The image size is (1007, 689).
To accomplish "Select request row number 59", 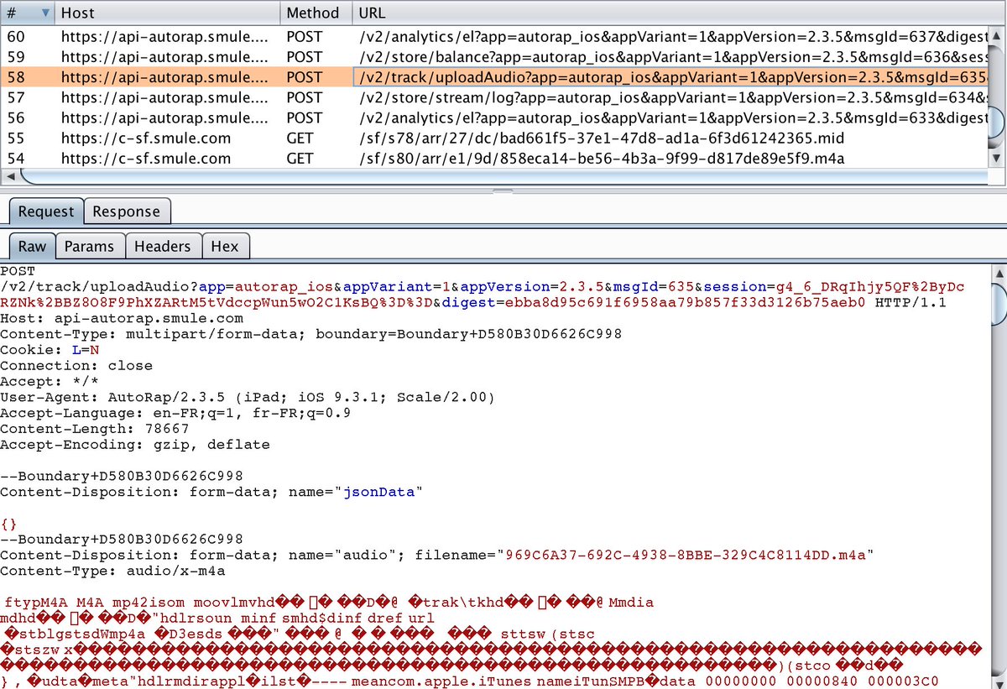I will click(x=493, y=56).
